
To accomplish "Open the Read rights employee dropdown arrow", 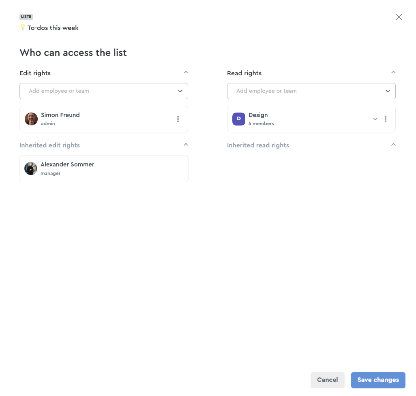I will point(388,91).
